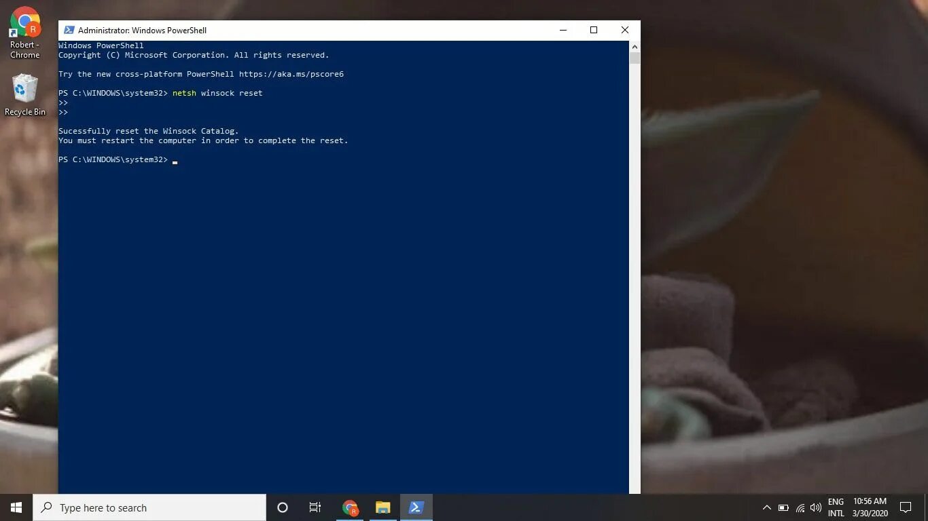Expand hidden icons in the system tray
This screenshot has width=928, height=521.
(x=766, y=507)
